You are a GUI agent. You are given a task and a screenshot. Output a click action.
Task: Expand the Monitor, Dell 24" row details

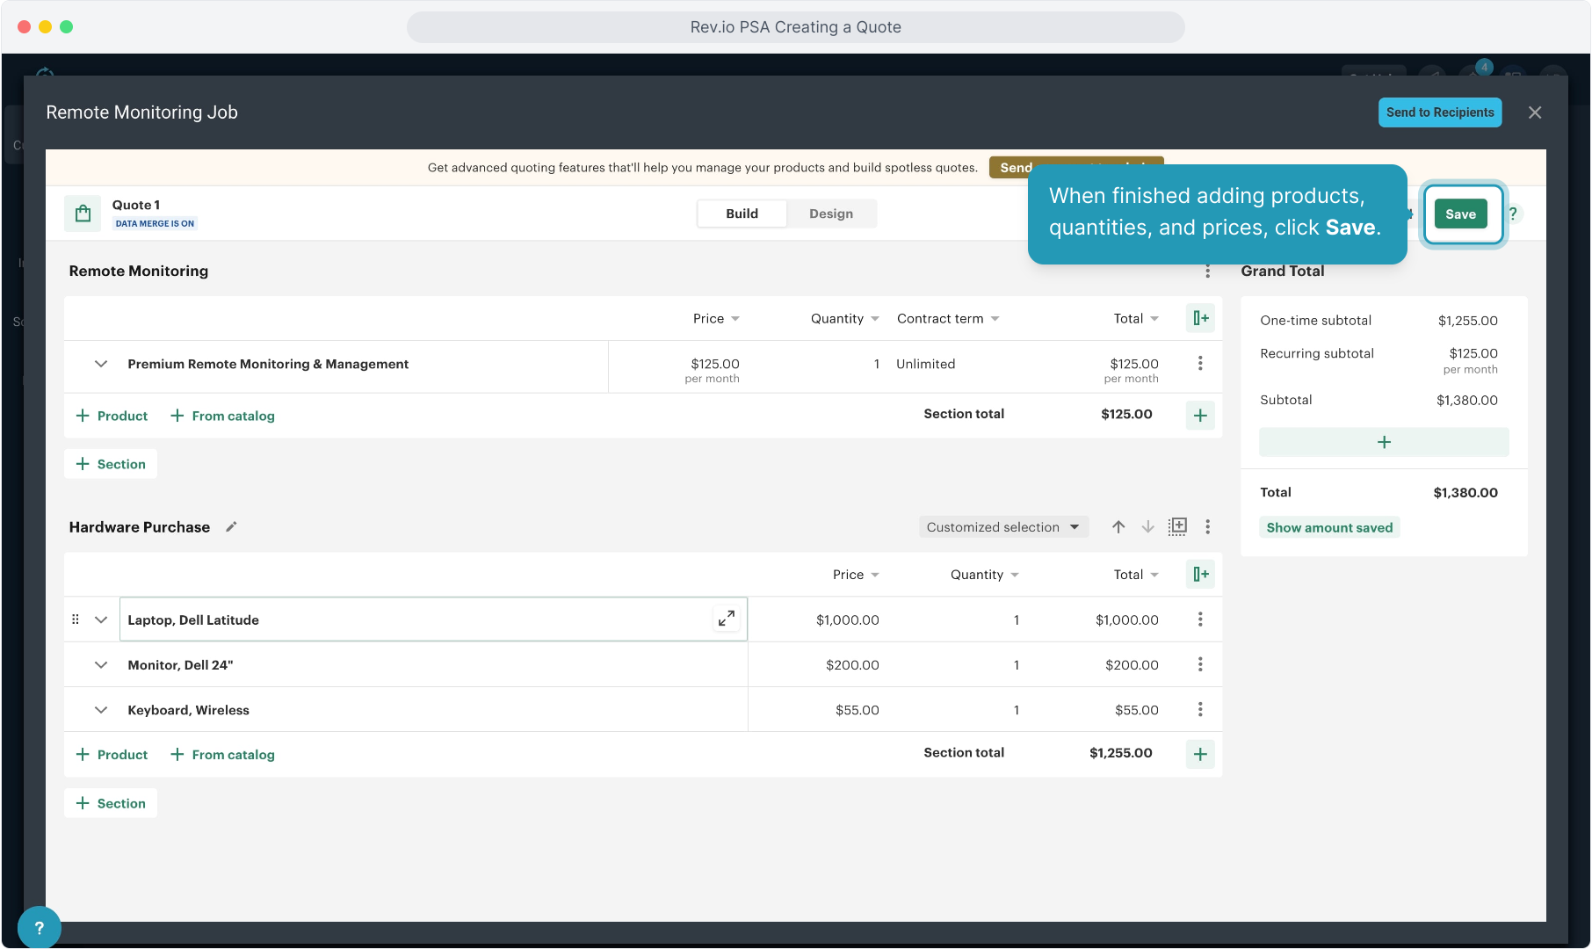101,665
